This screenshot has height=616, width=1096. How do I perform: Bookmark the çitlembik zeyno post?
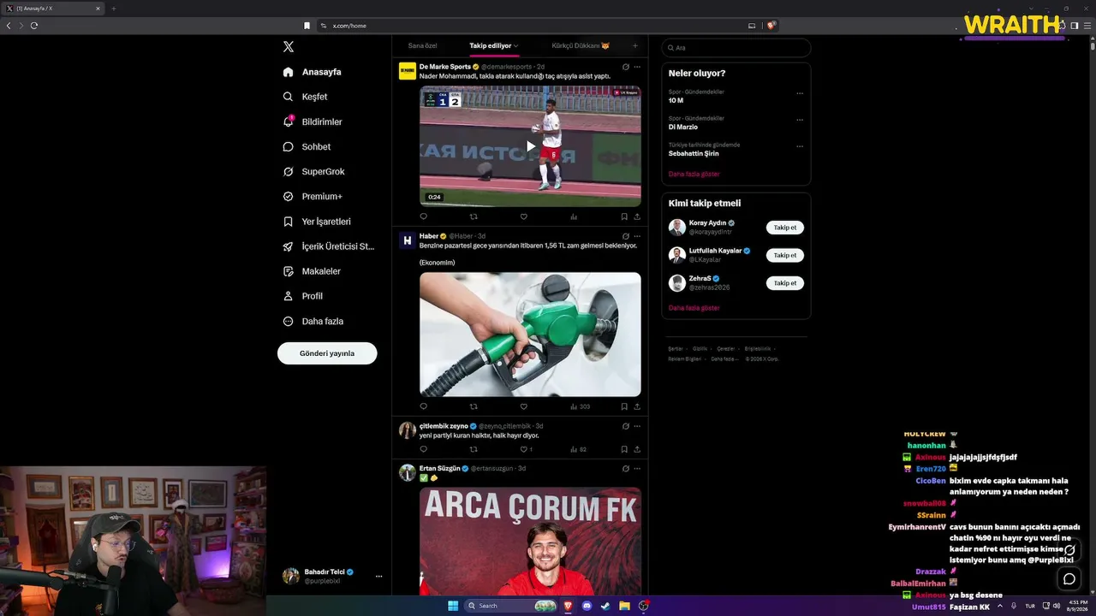click(624, 449)
